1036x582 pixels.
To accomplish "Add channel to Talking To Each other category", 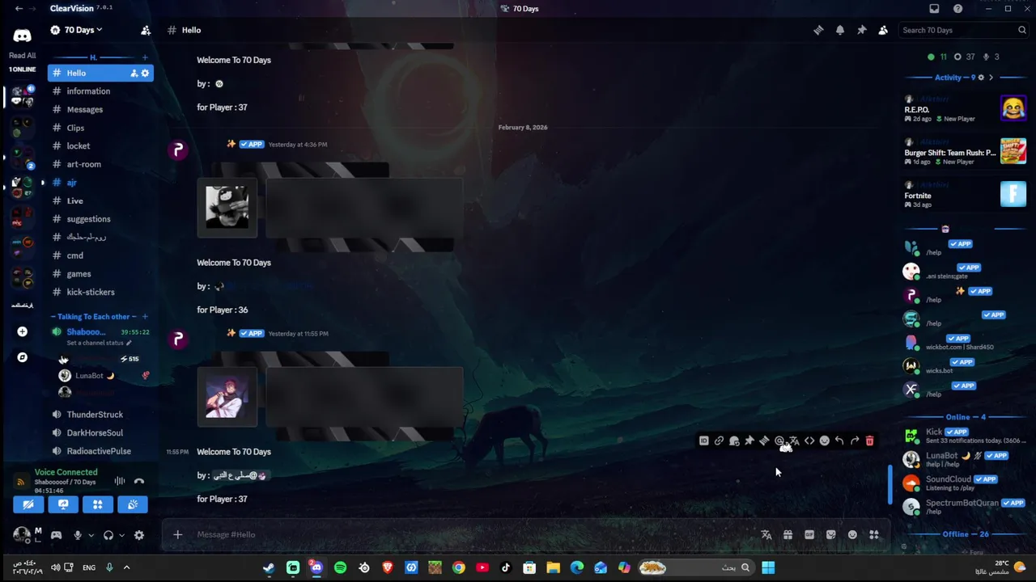I will [145, 317].
